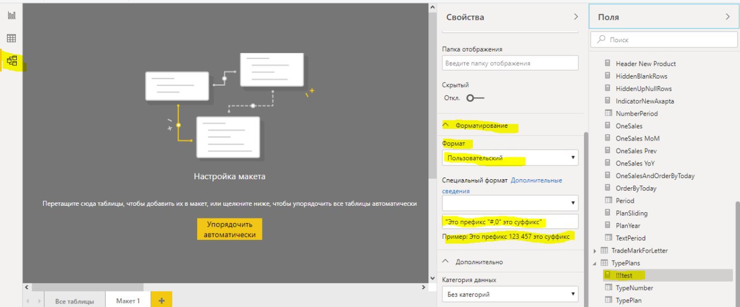The height and width of the screenshot is (307, 740).
Task: Click the Настройка макета heading text
Action: [x=230, y=176]
